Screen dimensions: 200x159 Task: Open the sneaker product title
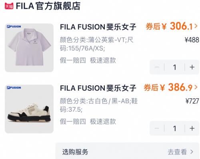coord(98,88)
